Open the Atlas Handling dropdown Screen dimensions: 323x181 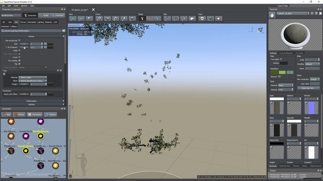tap(312, 64)
